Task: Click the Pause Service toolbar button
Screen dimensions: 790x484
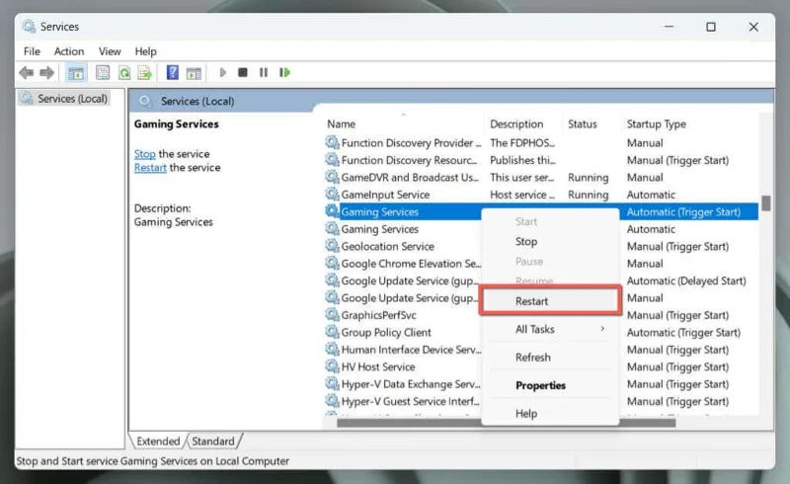Action: pyautogui.click(x=264, y=72)
